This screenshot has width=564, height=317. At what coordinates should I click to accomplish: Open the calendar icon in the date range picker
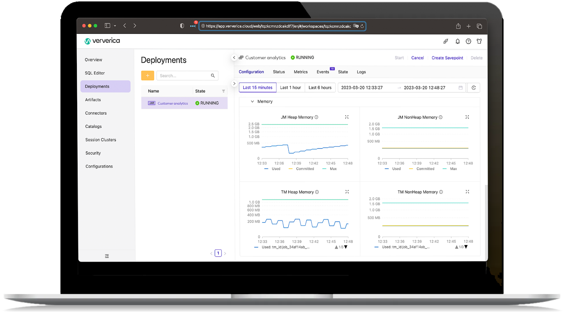460,87
